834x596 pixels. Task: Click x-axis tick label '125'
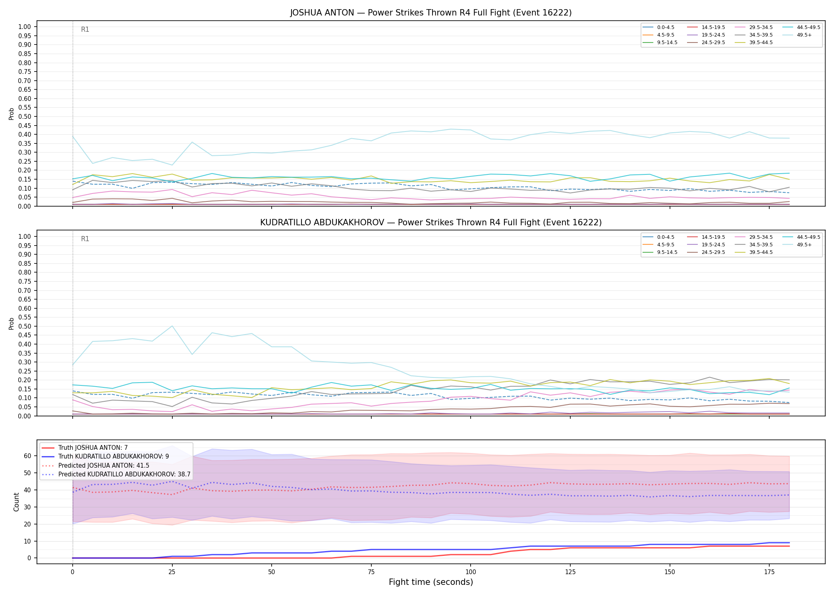click(570, 572)
